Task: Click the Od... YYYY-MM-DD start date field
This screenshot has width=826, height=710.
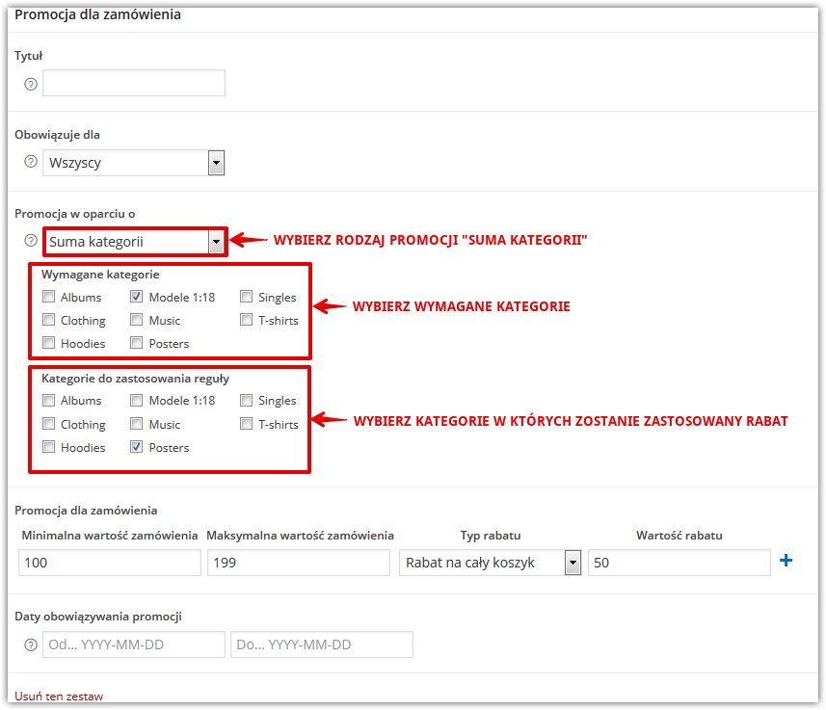Action: (134, 644)
